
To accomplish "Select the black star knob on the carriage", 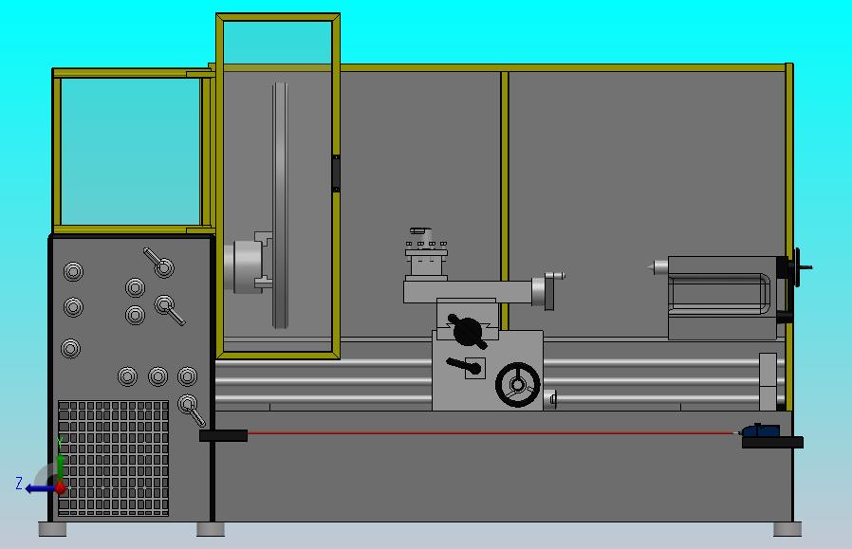I will [x=467, y=331].
